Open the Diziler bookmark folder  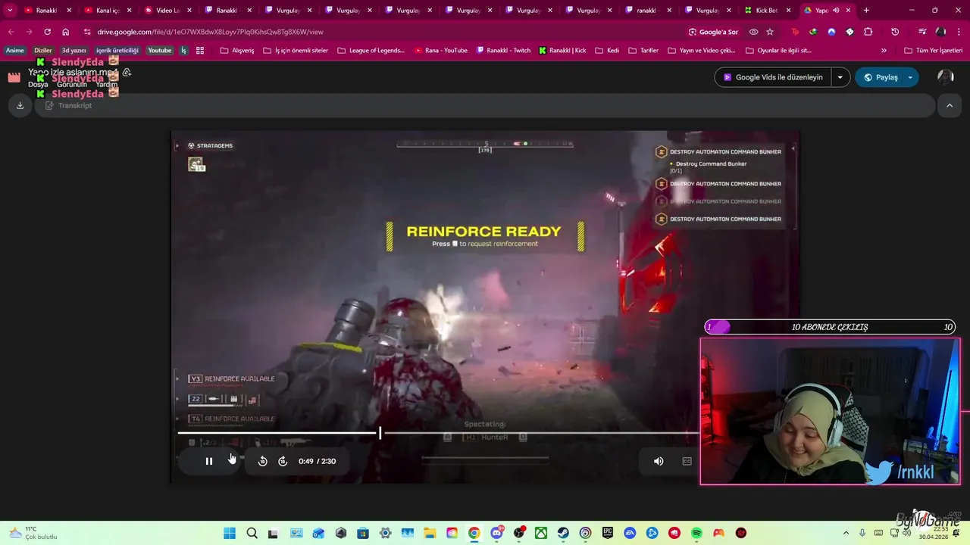43,51
